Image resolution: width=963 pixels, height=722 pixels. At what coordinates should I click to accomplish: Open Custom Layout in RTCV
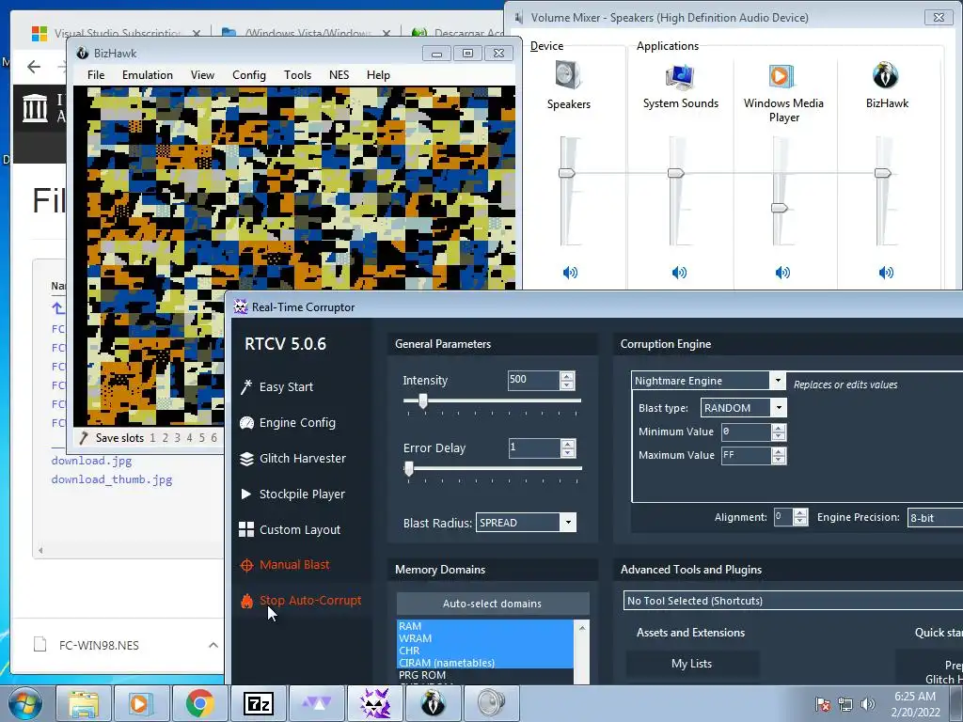pyautogui.click(x=290, y=529)
